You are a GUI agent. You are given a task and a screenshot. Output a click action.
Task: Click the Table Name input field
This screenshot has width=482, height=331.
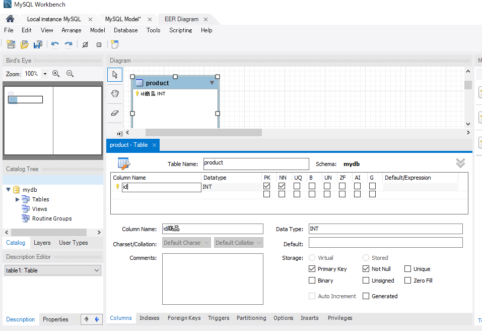256,163
